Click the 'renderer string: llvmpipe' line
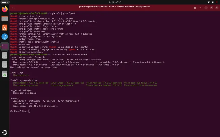Screen dimensions: 220x137 42,19
